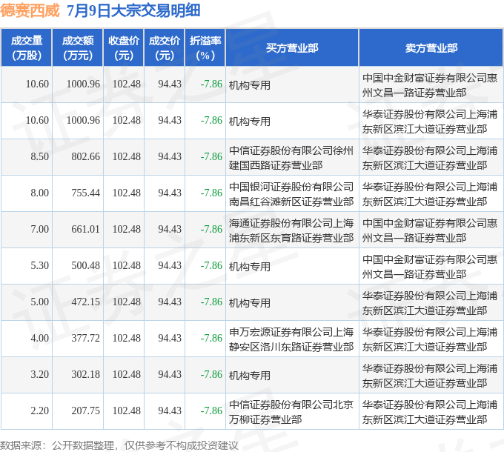Click buyer 中信证券股份有限公司北京万柳证券营业部
504x452 pixels.
point(291,412)
